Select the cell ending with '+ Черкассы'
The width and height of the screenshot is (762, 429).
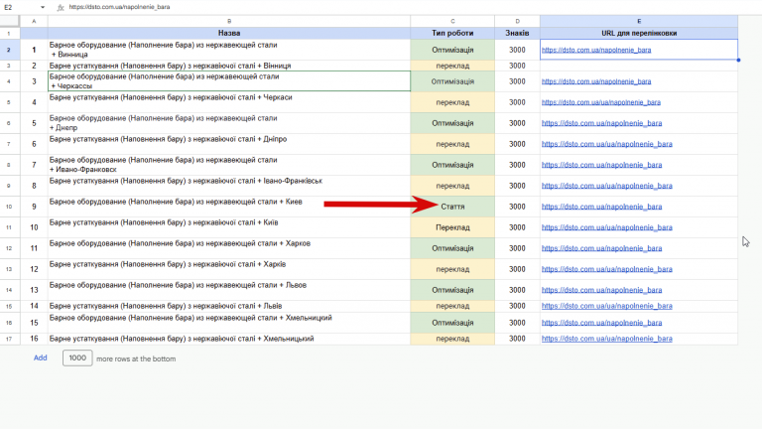click(x=229, y=81)
